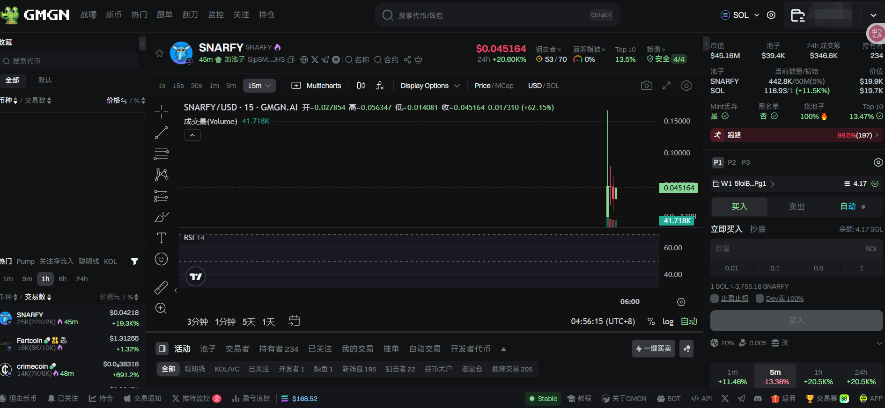
Task: Open the chart candle style selector
Action: 361,86
